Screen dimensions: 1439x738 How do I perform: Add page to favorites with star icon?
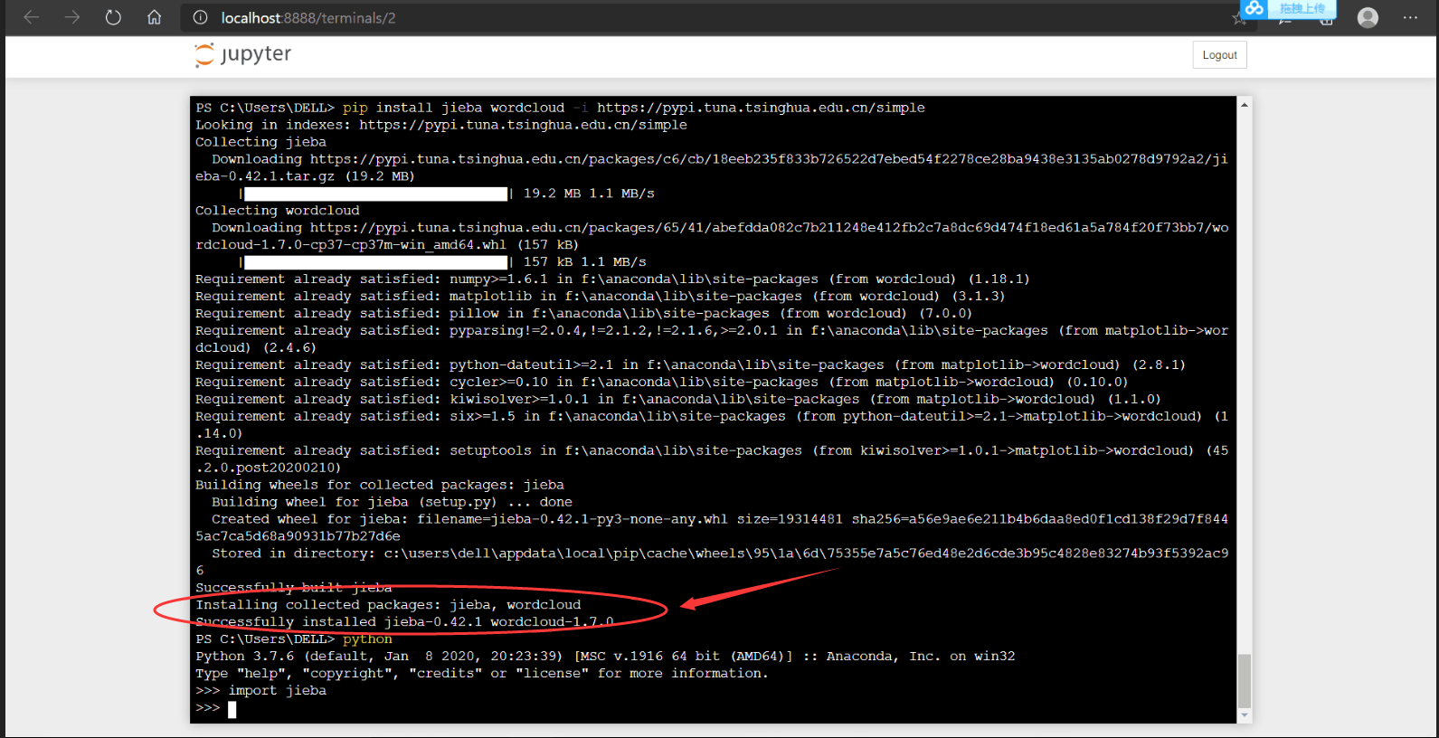(1239, 18)
